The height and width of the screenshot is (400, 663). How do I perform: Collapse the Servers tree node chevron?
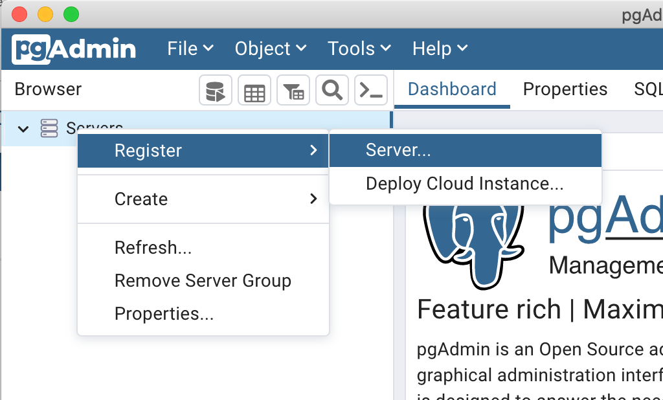click(x=23, y=128)
